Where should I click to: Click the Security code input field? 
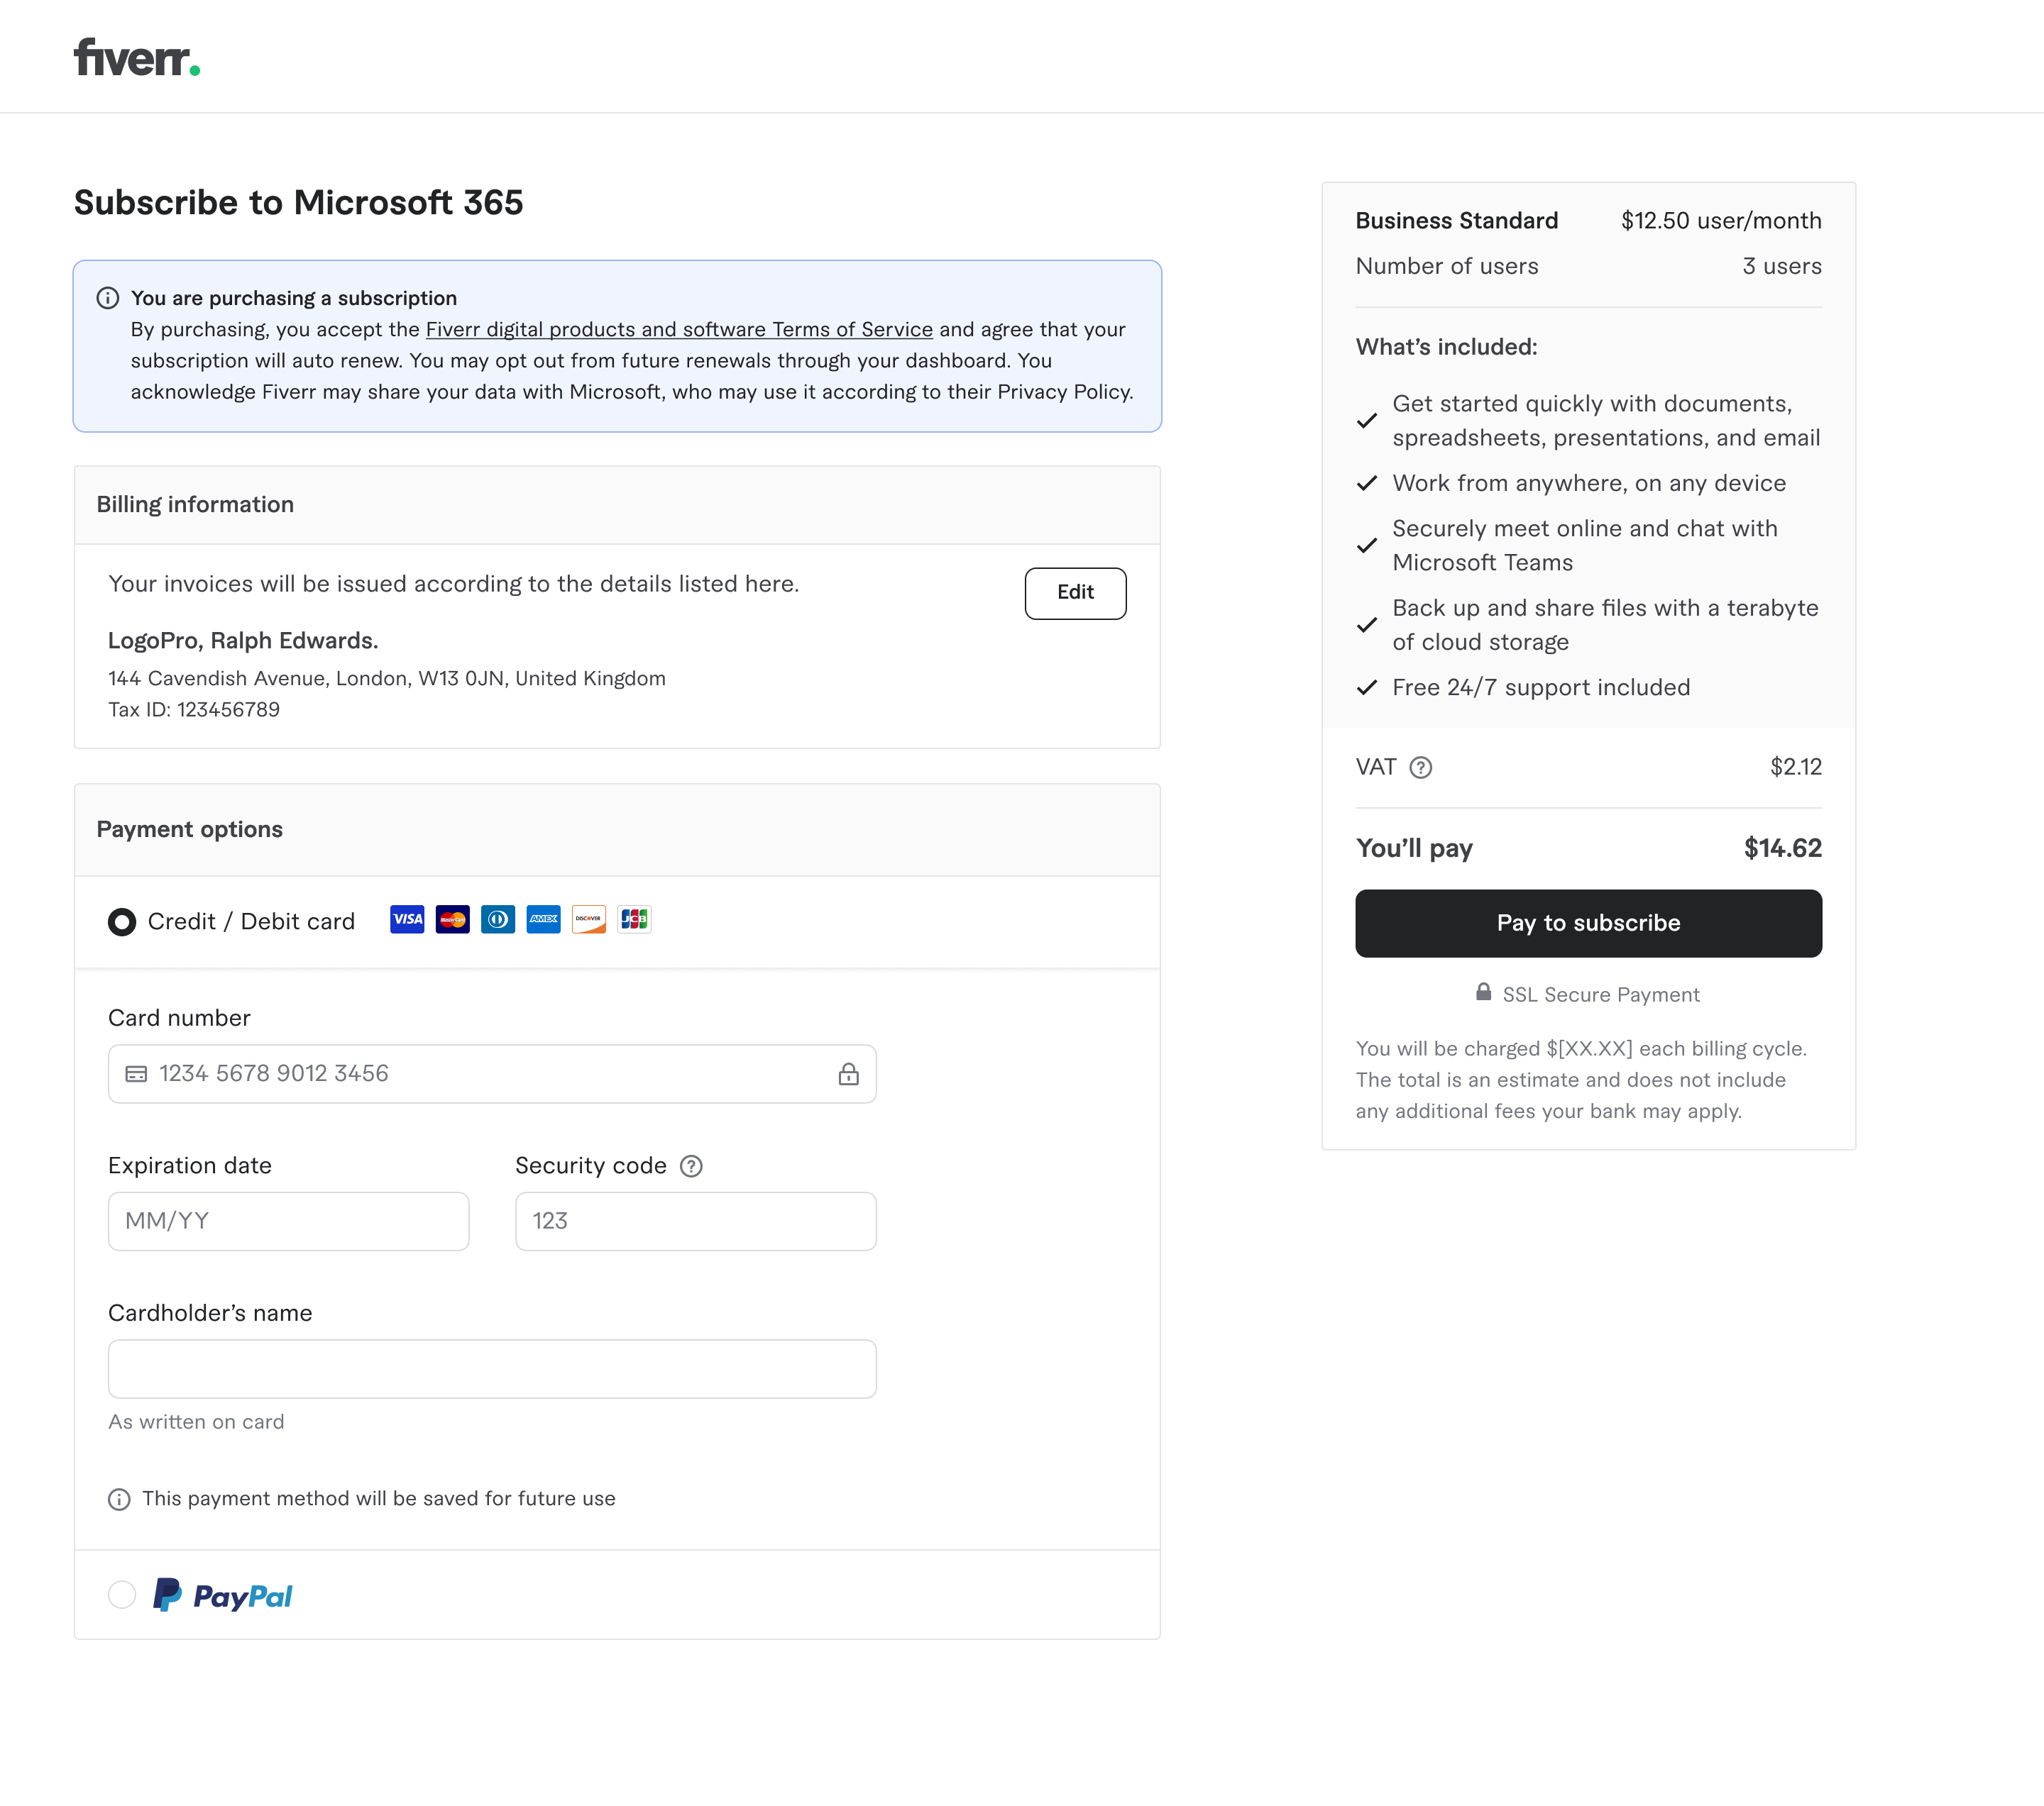point(695,1221)
